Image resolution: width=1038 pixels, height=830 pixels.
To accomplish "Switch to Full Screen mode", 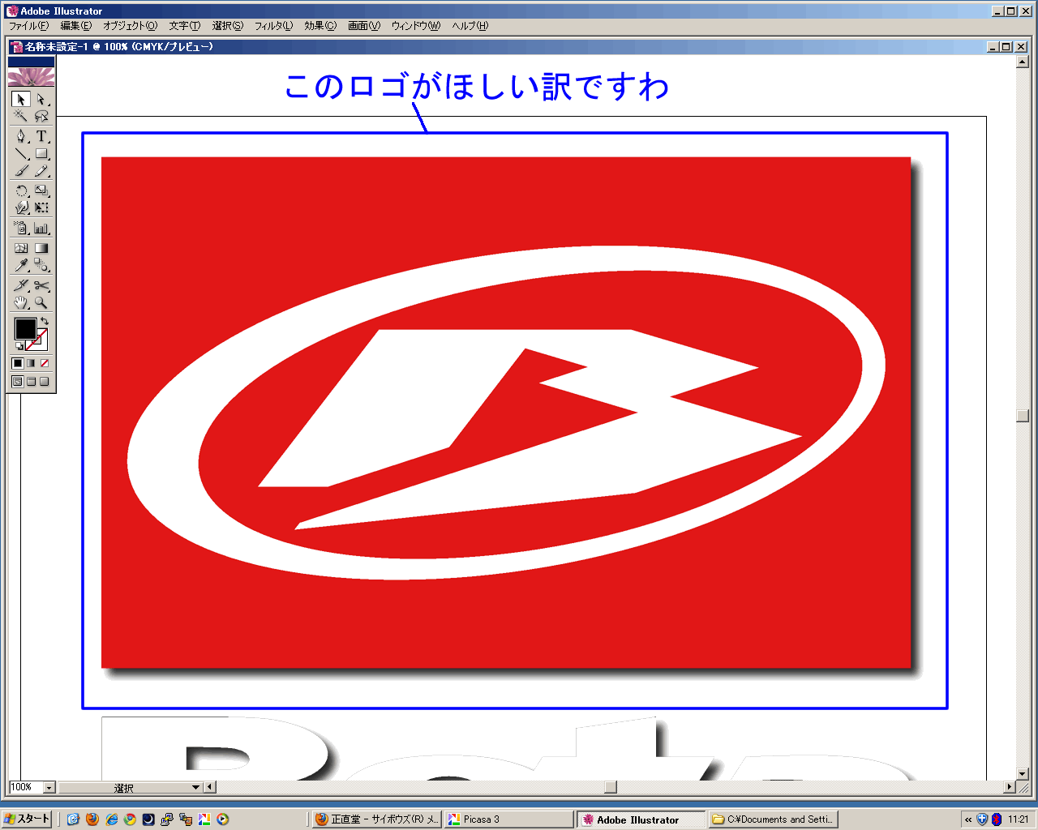I will (x=45, y=382).
